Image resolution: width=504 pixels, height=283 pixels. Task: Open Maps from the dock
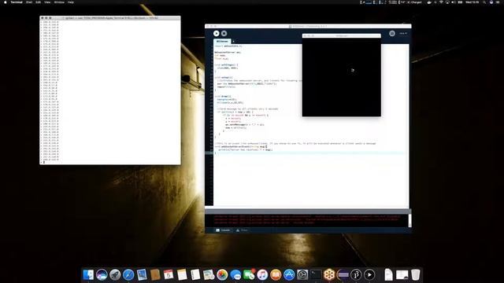(209, 274)
